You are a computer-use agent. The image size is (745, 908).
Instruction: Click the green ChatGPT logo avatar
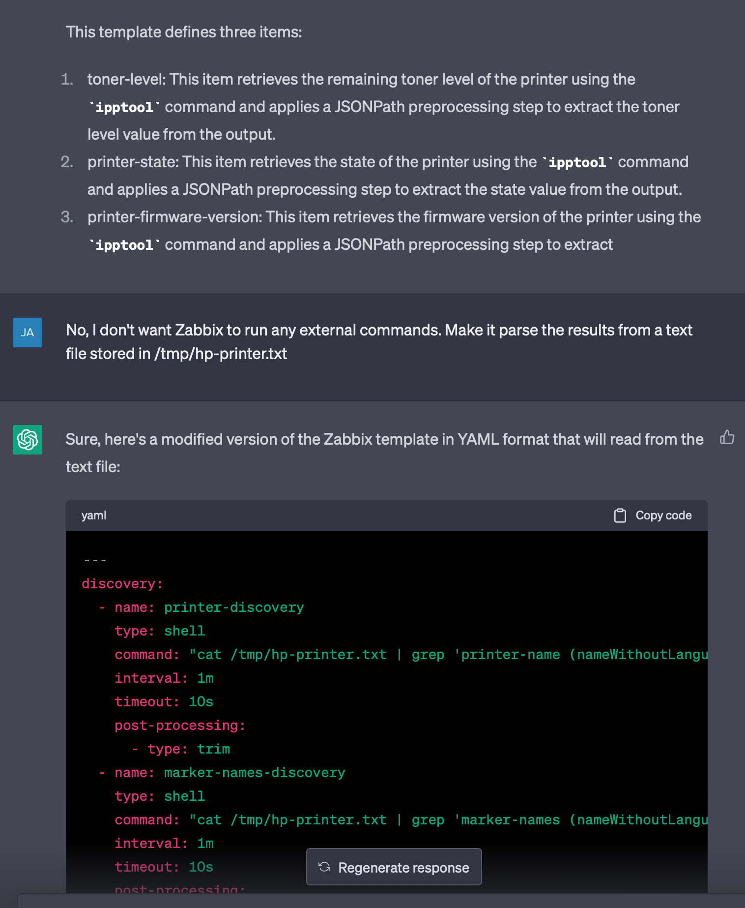click(28, 439)
